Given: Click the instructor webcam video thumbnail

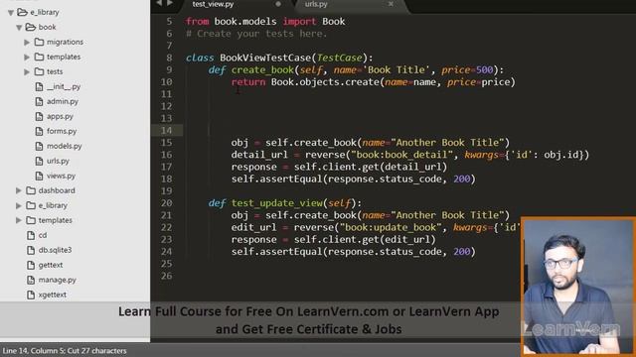Looking at the screenshot, I should pos(578,288).
